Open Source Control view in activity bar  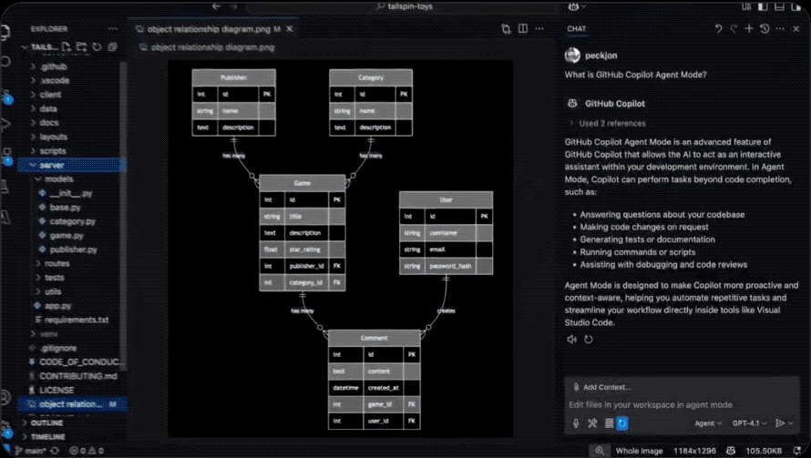6,97
